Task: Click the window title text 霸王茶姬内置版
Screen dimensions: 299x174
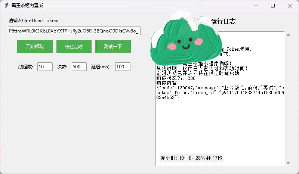Action: click(x=27, y=6)
